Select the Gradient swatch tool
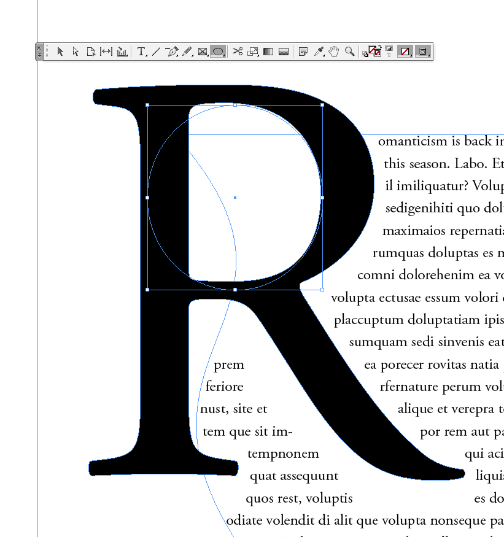 pyautogui.click(x=267, y=52)
